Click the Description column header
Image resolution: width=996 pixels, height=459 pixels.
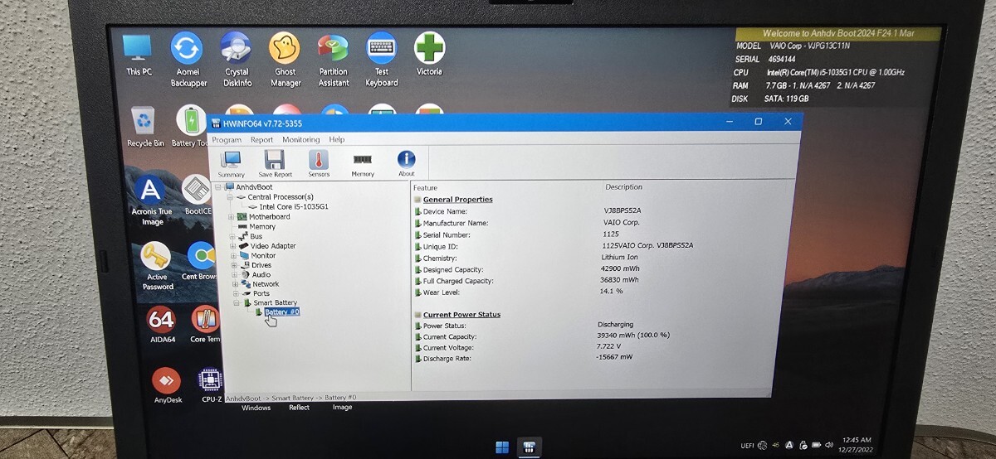tap(623, 187)
